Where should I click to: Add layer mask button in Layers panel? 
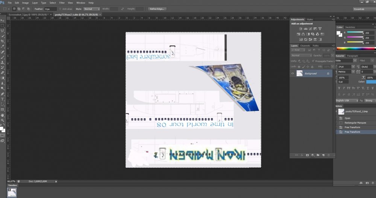pos(307,155)
